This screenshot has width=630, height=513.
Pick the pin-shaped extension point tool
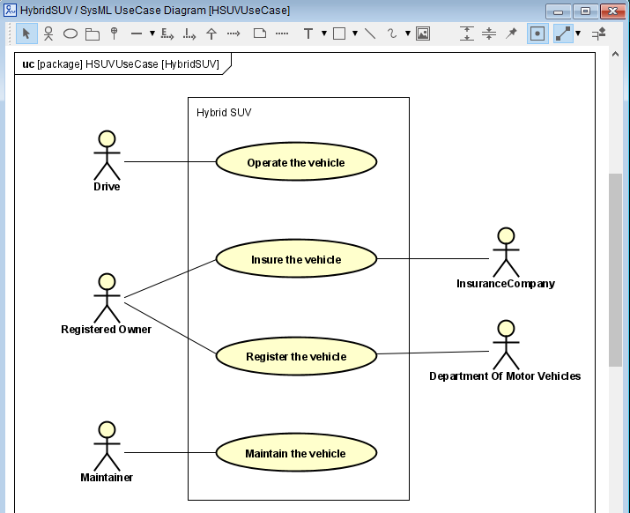115,33
